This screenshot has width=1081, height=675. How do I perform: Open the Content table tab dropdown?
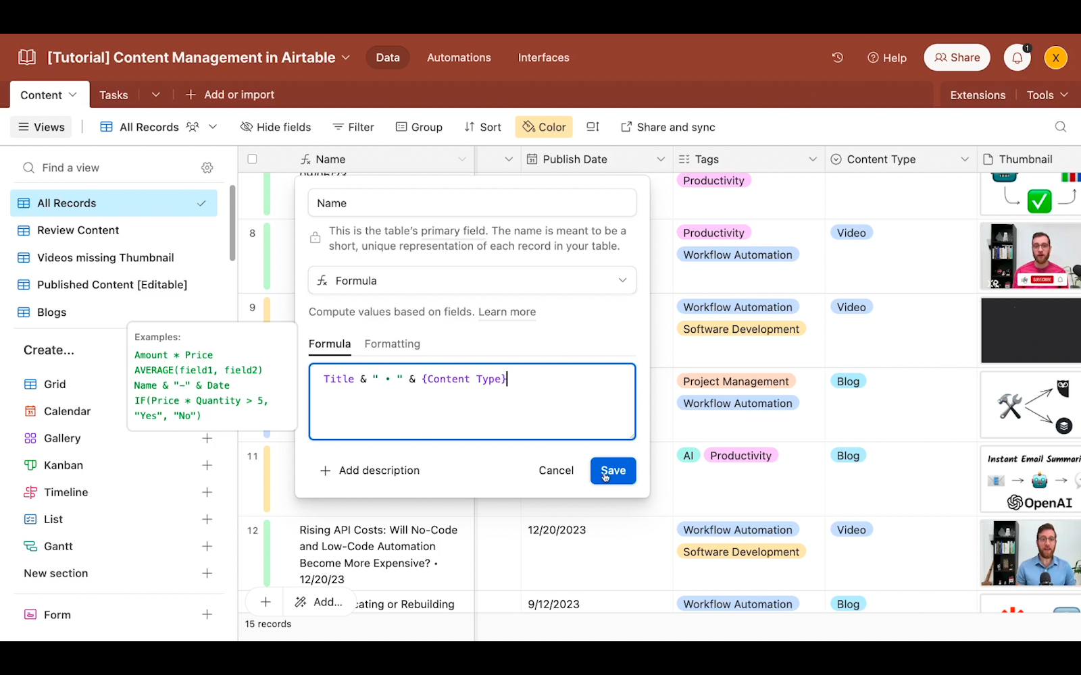[x=73, y=94]
